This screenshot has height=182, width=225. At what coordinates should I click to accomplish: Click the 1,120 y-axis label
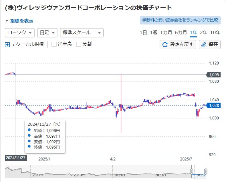click(x=214, y=63)
